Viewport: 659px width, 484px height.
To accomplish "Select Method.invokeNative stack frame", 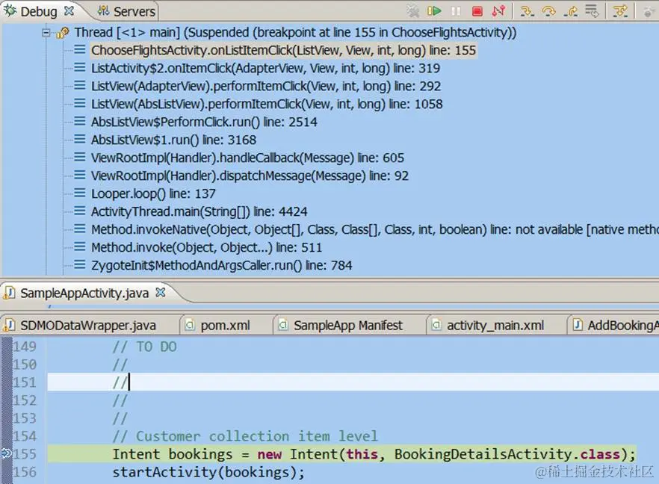I will click(x=374, y=229).
